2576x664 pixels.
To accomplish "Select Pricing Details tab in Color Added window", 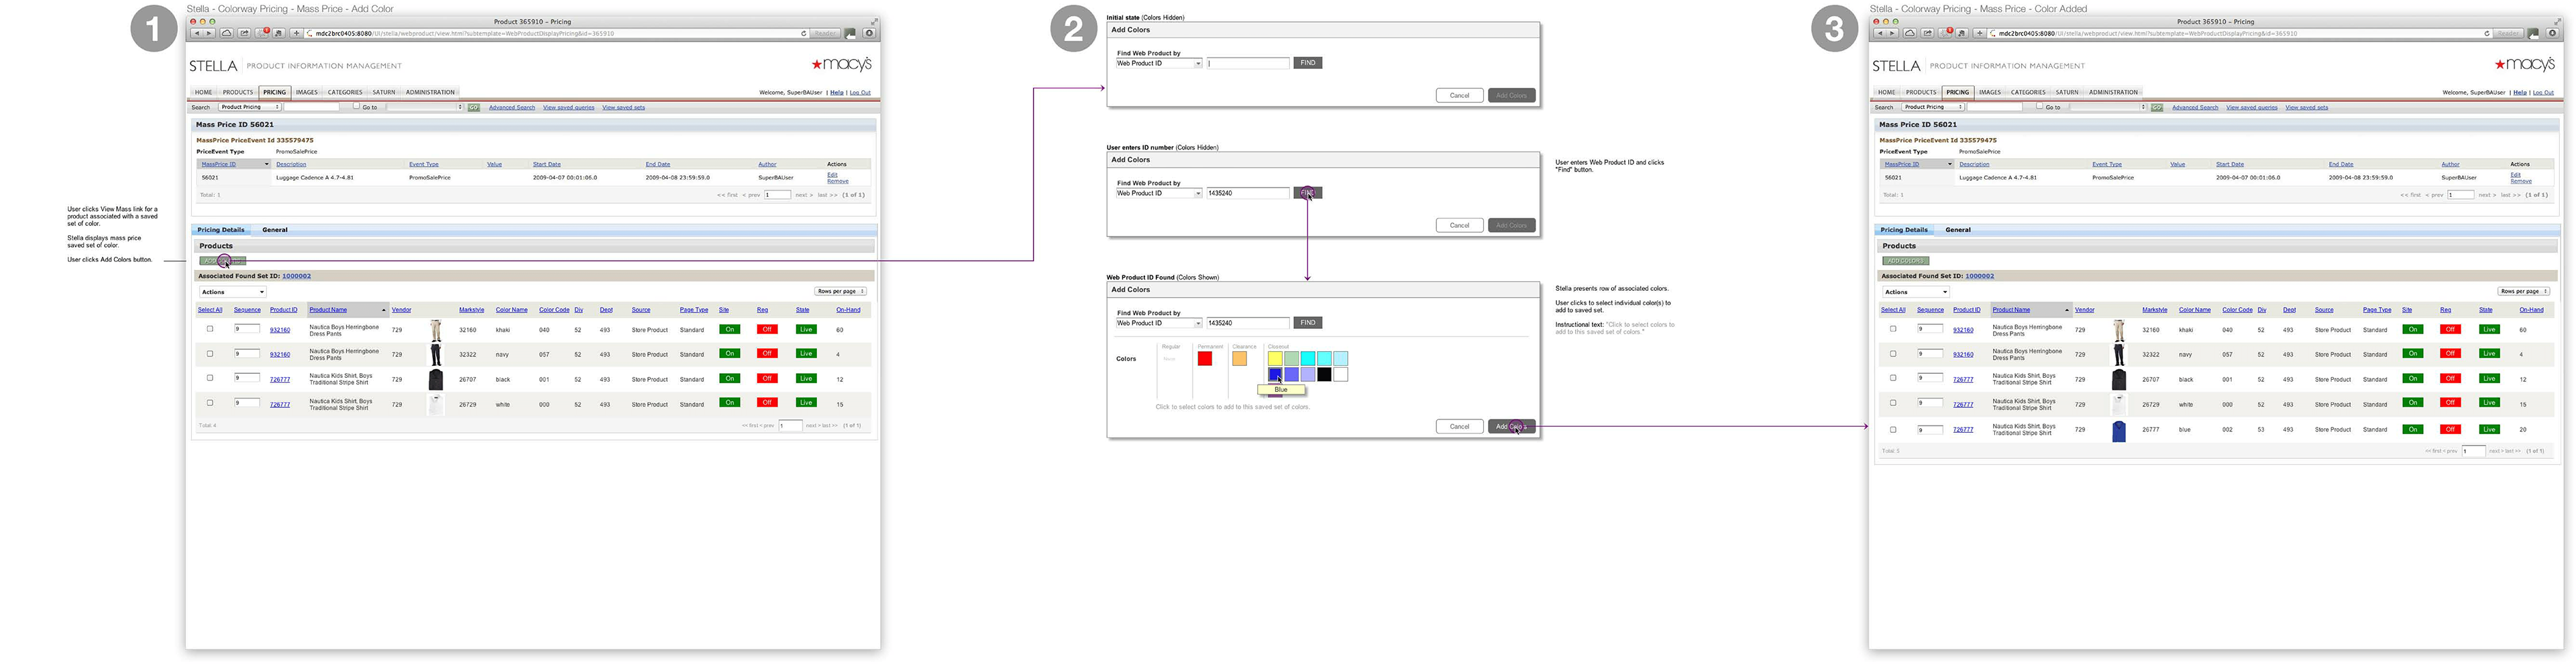I will (x=1904, y=230).
